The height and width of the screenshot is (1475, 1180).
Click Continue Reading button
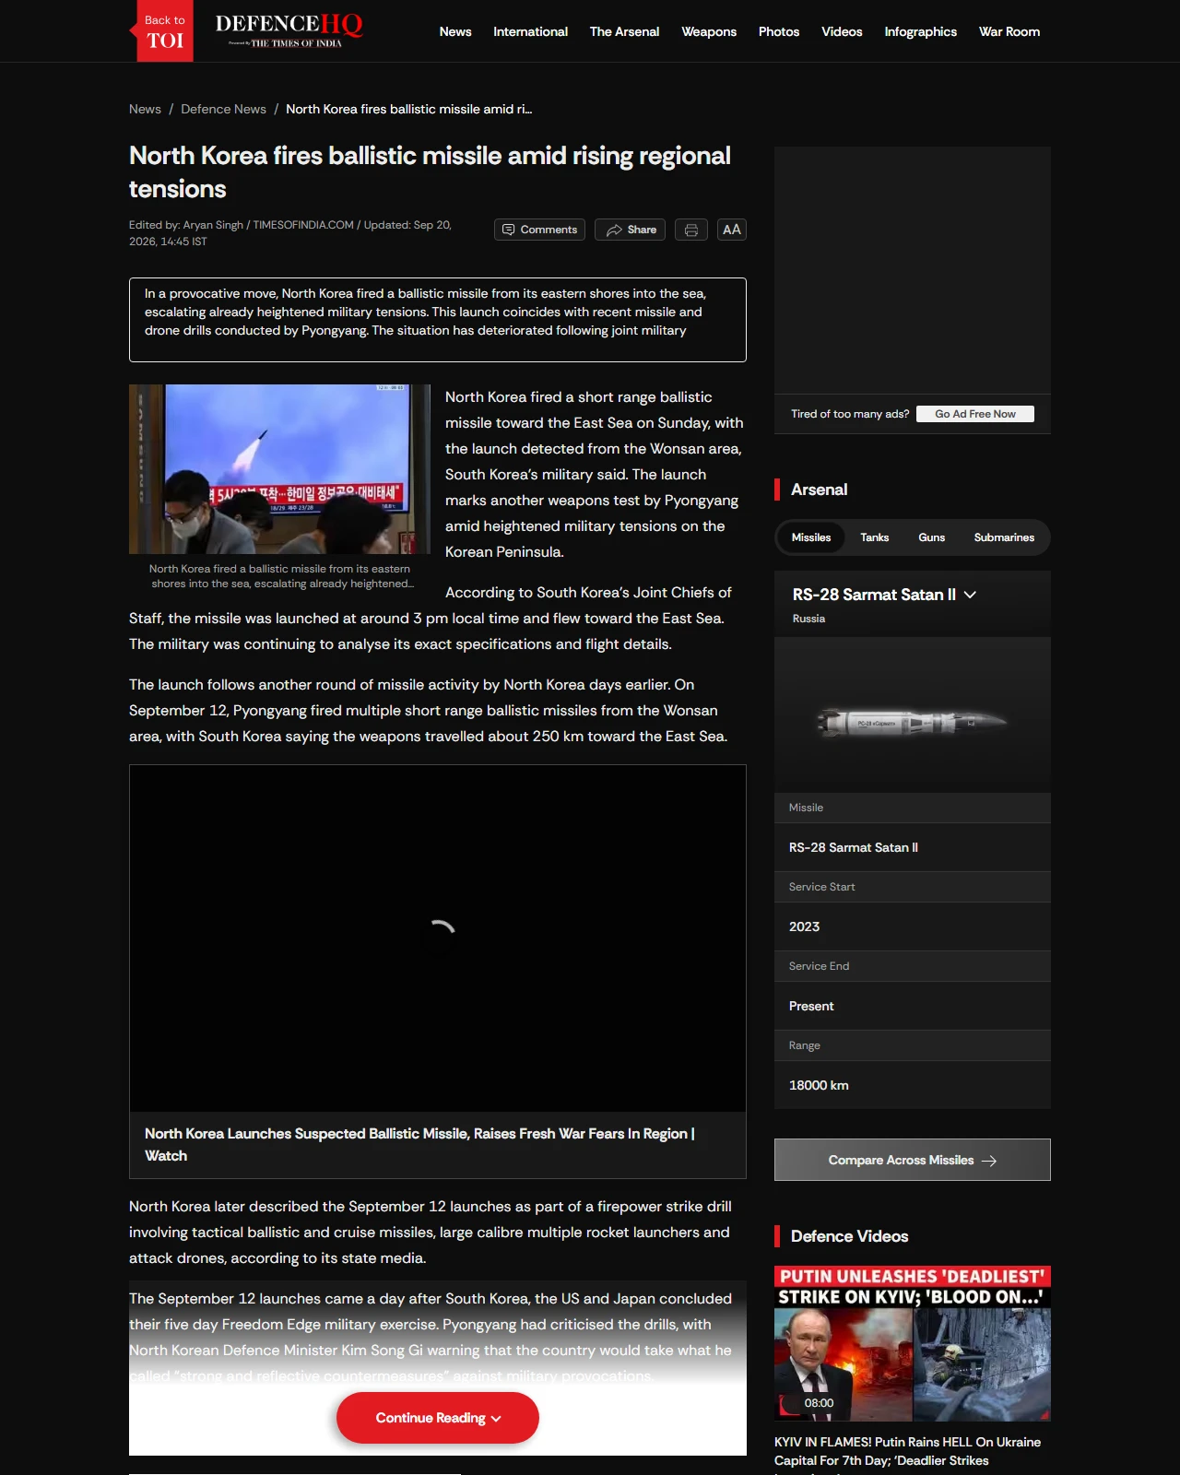438,1418
